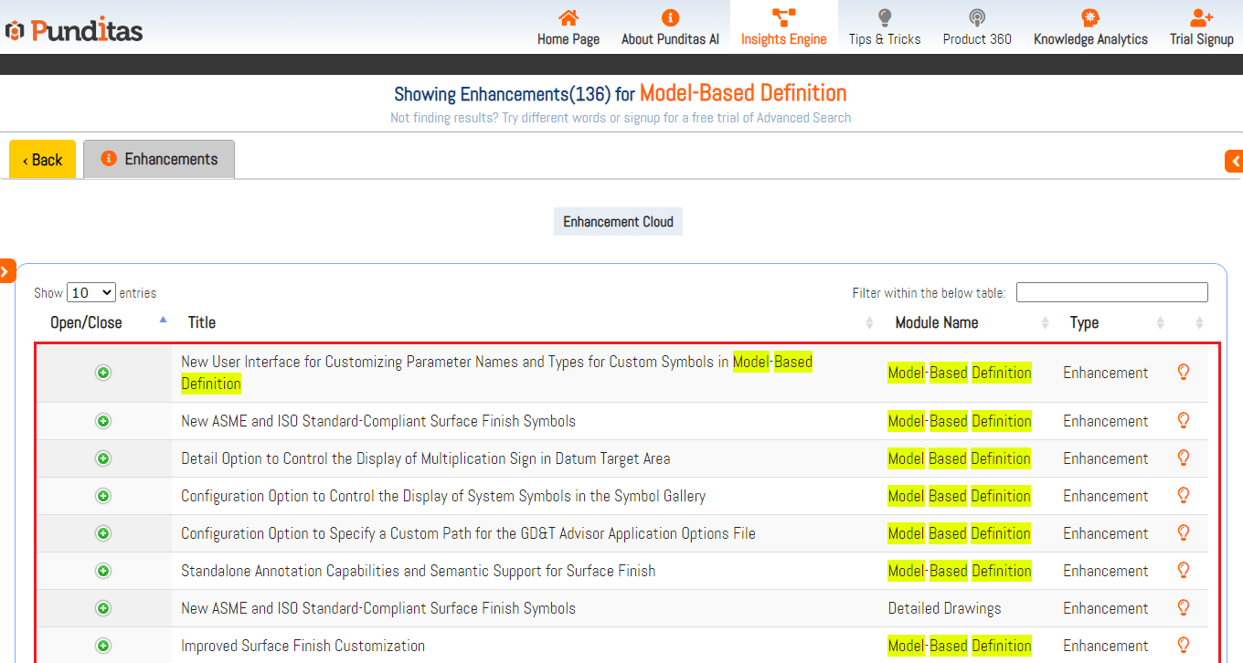The height and width of the screenshot is (663, 1243).
Task: Open the Home Page nav item
Action: (x=568, y=27)
